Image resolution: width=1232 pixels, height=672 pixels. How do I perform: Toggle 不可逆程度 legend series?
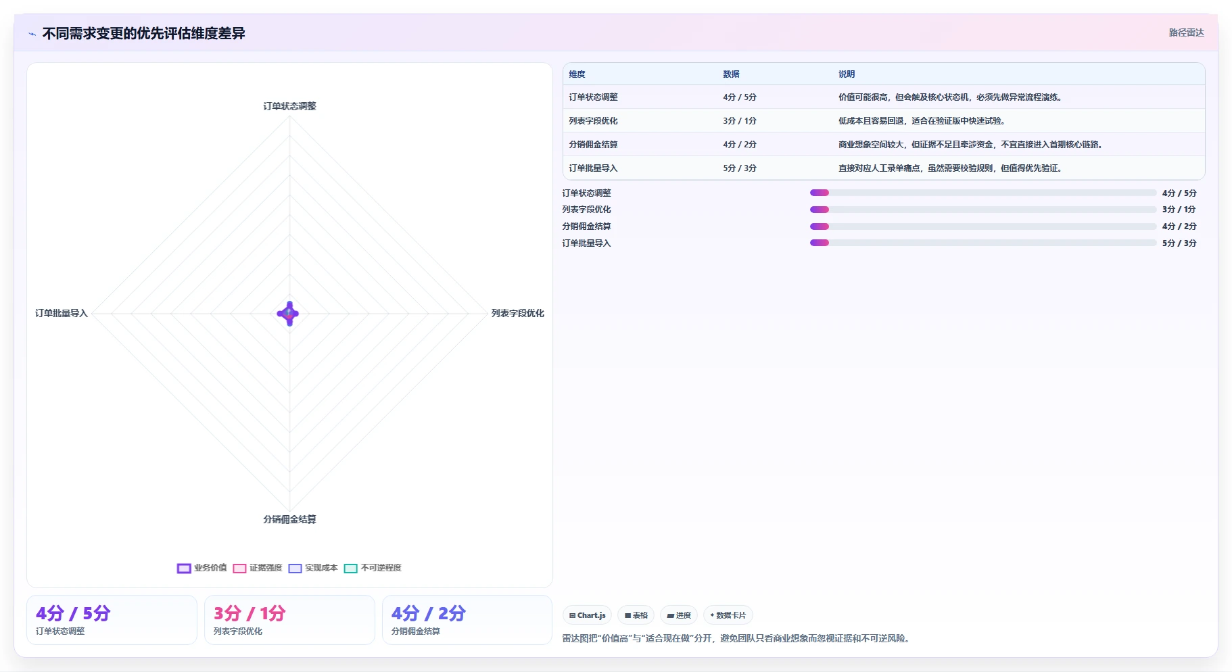pyautogui.click(x=373, y=568)
